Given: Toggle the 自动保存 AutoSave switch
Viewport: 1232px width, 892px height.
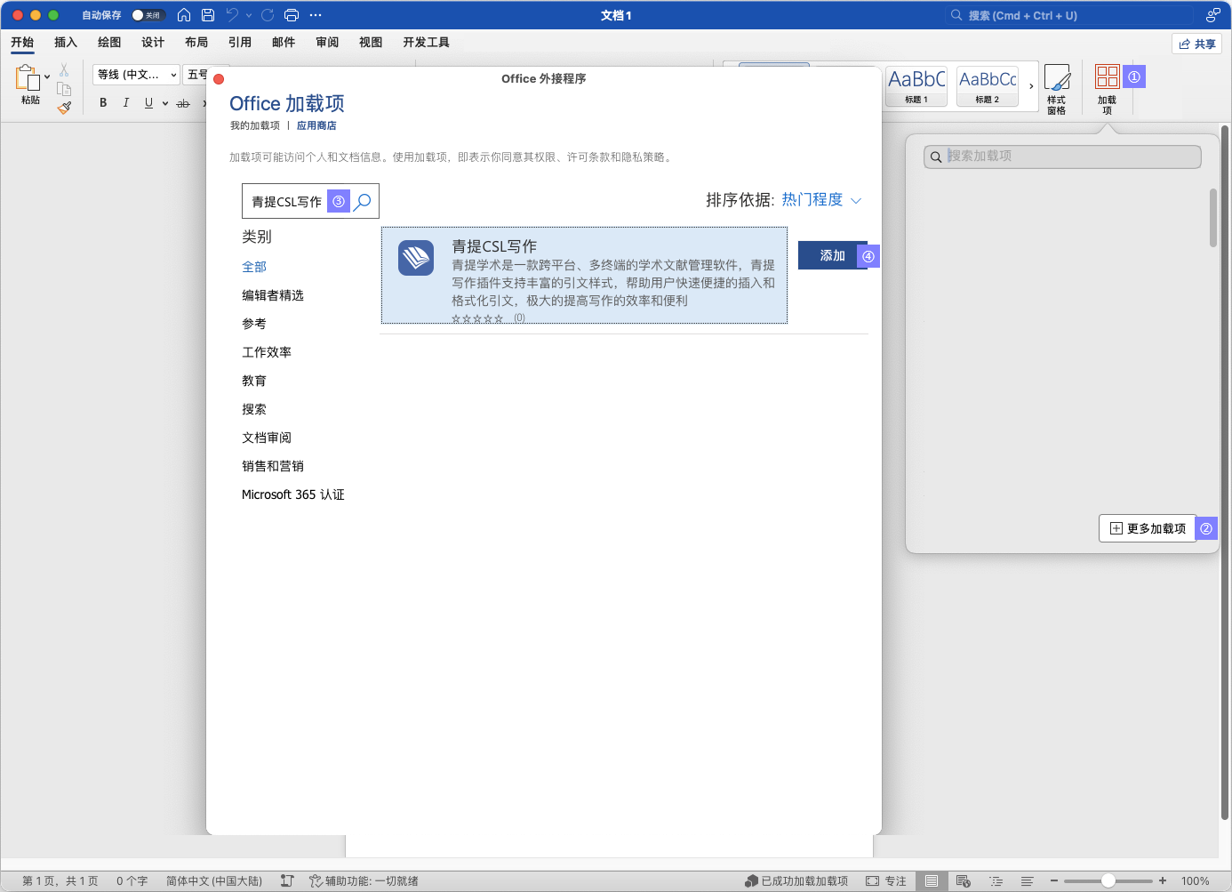Looking at the screenshot, I should pos(148,15).
